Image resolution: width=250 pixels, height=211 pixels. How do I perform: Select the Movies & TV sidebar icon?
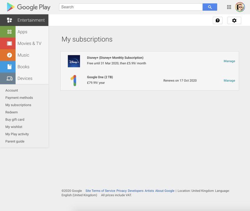(9, 43)
